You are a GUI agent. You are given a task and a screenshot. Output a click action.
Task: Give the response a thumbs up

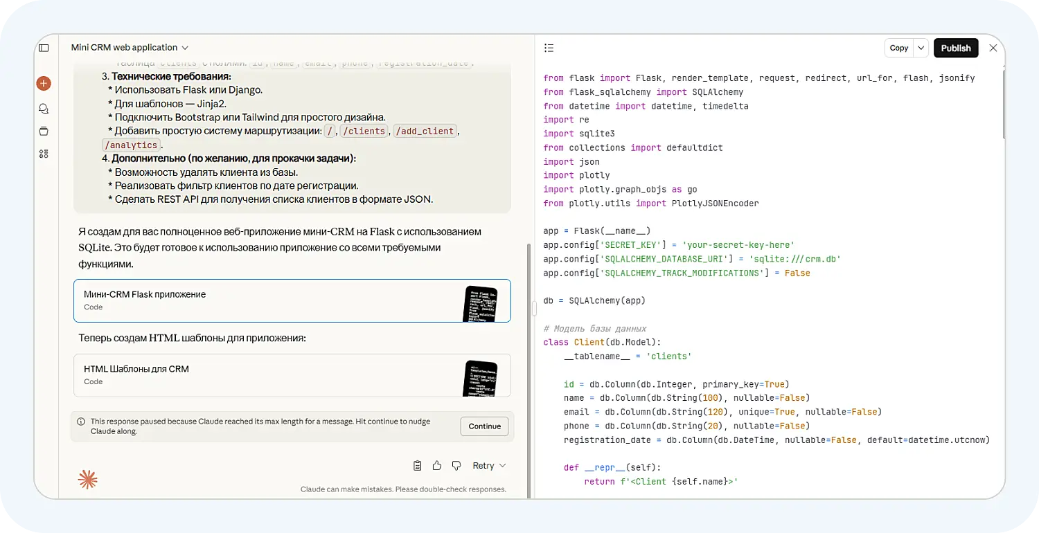[x=437, y=466]
